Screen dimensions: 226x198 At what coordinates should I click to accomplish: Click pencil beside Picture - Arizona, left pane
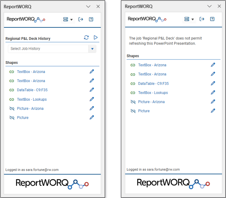(x=92, y=108)
